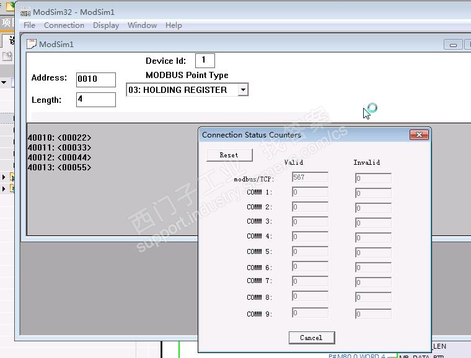Click Reset in Connection Status Counters
The height and width of the screenshot is (358, 471).
point(229,155)
